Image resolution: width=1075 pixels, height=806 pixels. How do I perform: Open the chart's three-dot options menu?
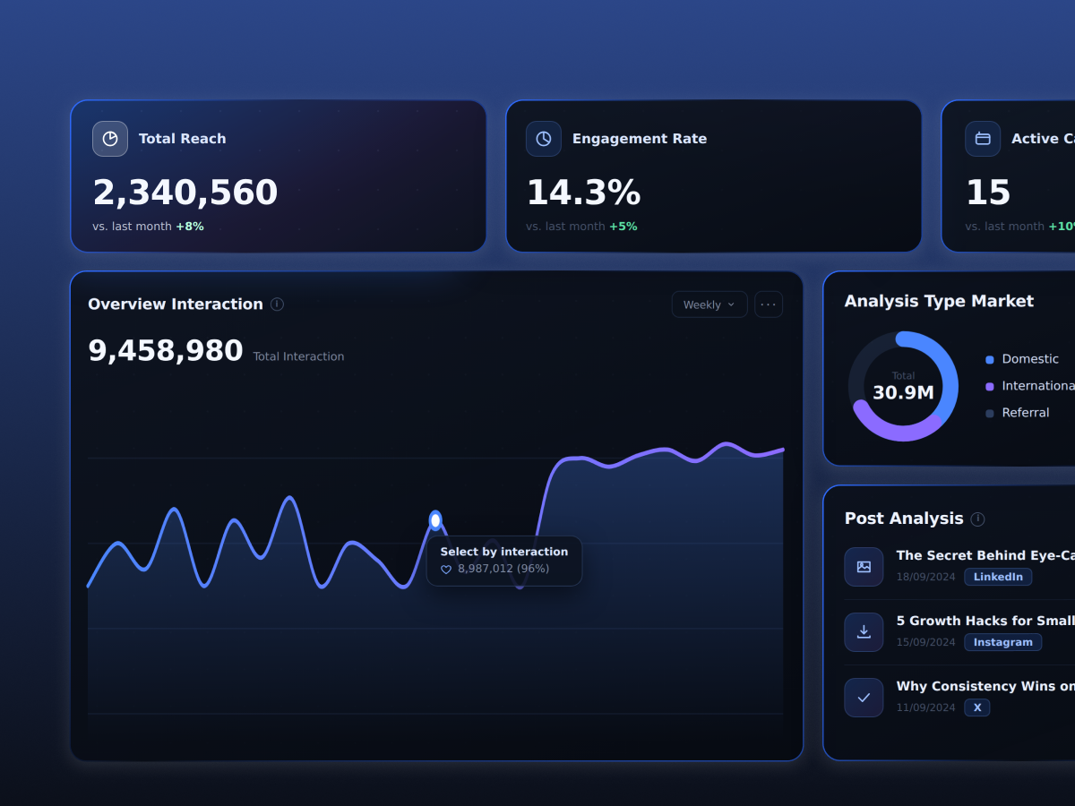[x=769, y=304]
